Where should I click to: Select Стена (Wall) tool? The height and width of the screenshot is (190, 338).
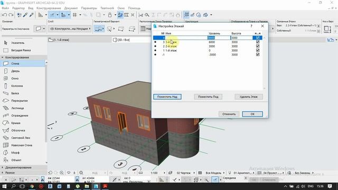tap(23, 63)
